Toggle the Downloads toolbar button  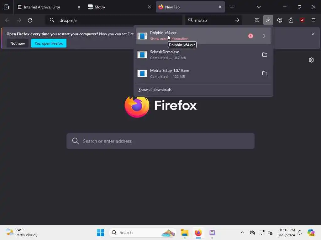268,20
